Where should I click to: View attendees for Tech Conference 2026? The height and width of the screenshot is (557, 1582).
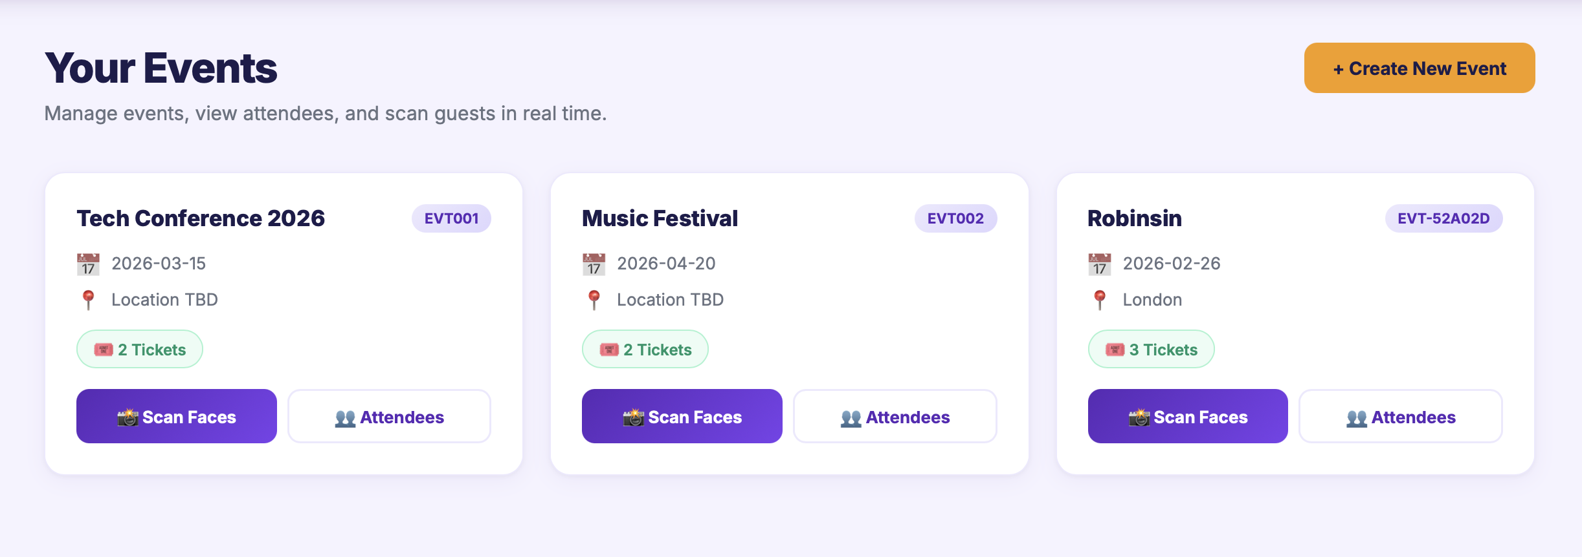tap(389, 416)
